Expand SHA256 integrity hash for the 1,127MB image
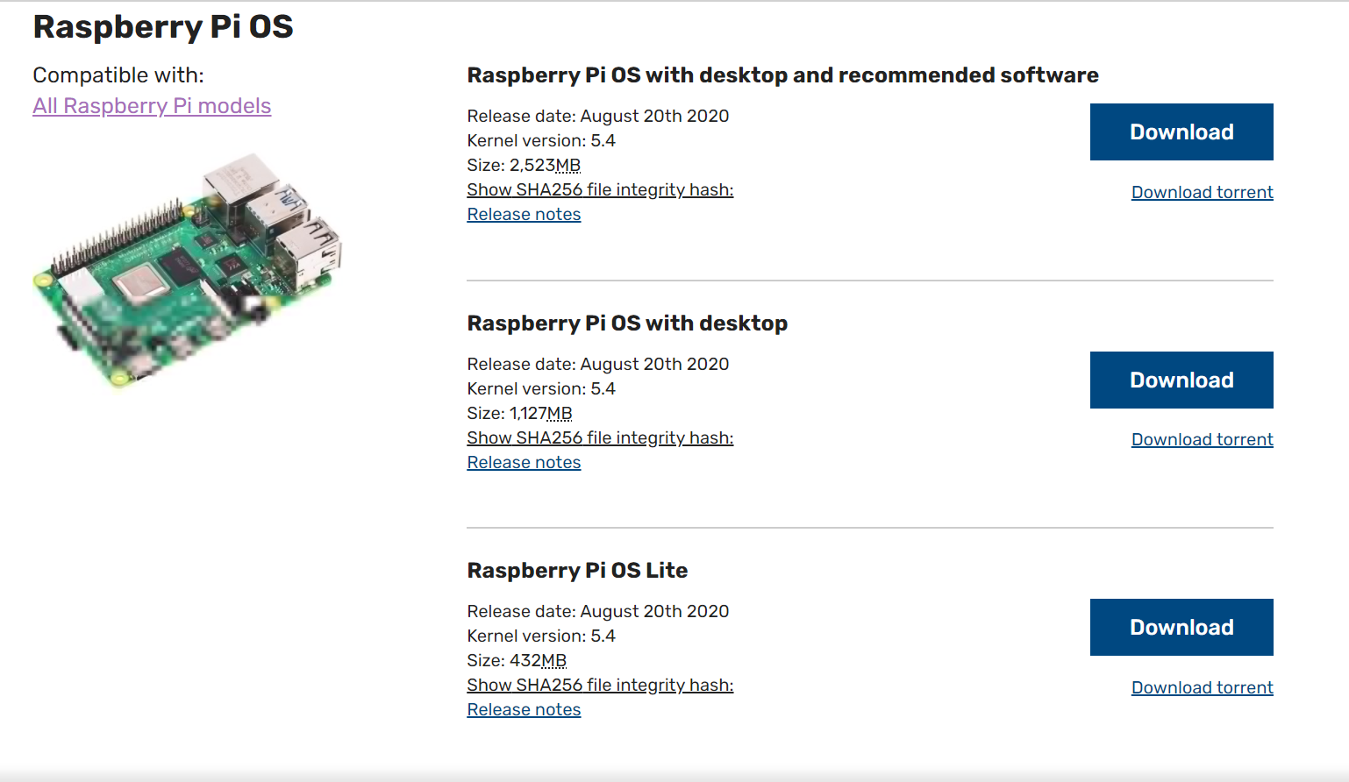The width and height of the screenshot is (1349, 782). coord(600,437)
